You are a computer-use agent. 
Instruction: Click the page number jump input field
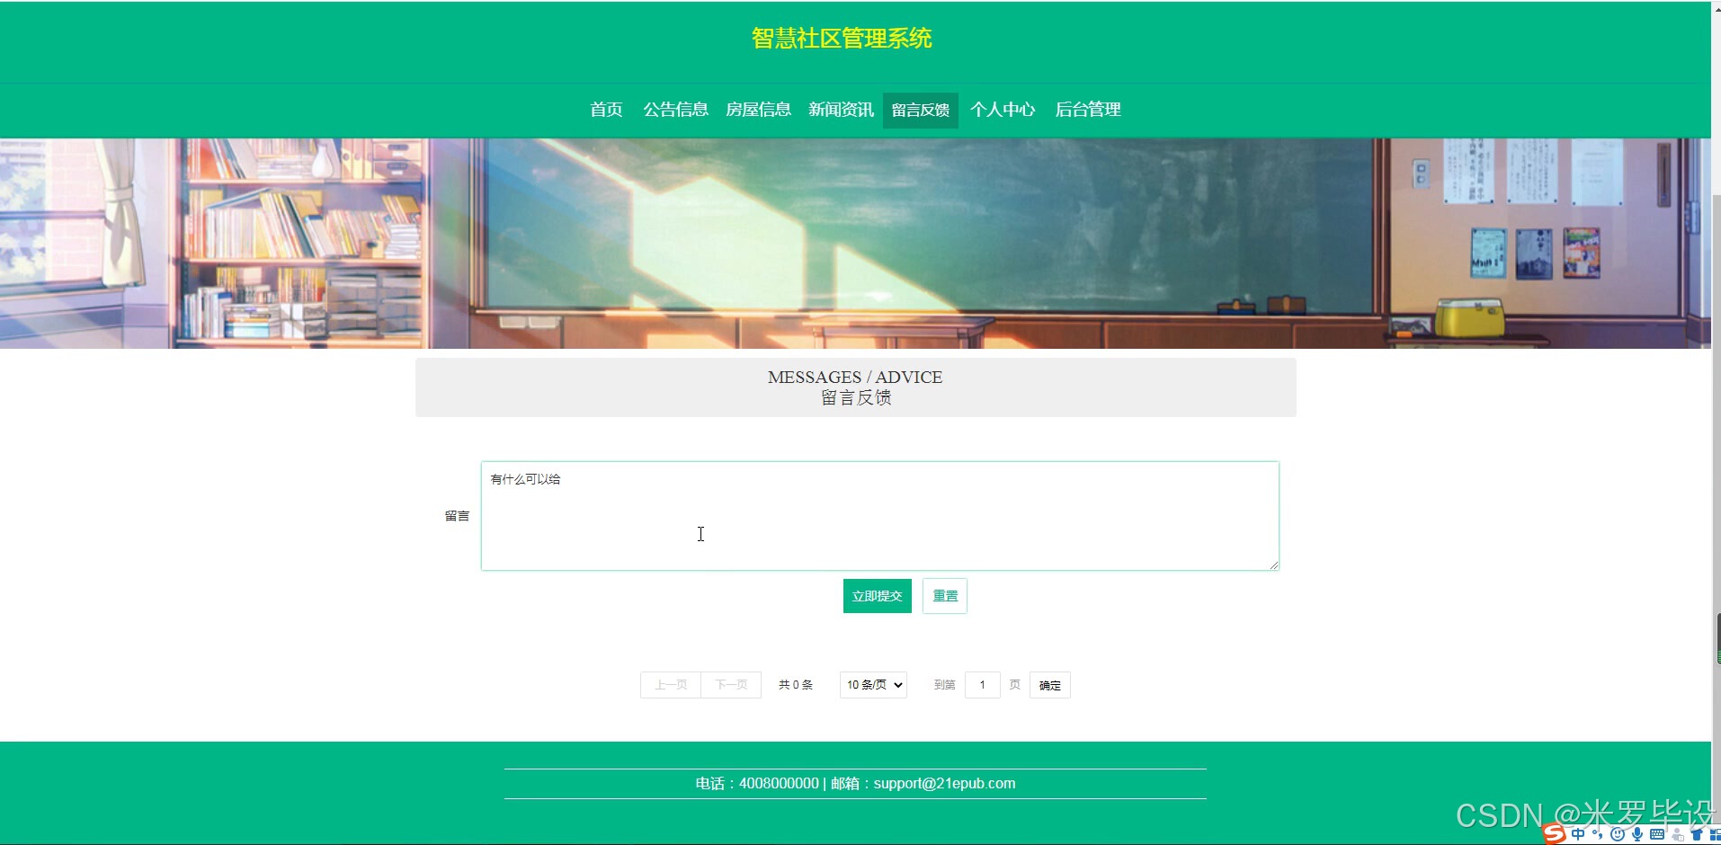(x=983, y=685)
